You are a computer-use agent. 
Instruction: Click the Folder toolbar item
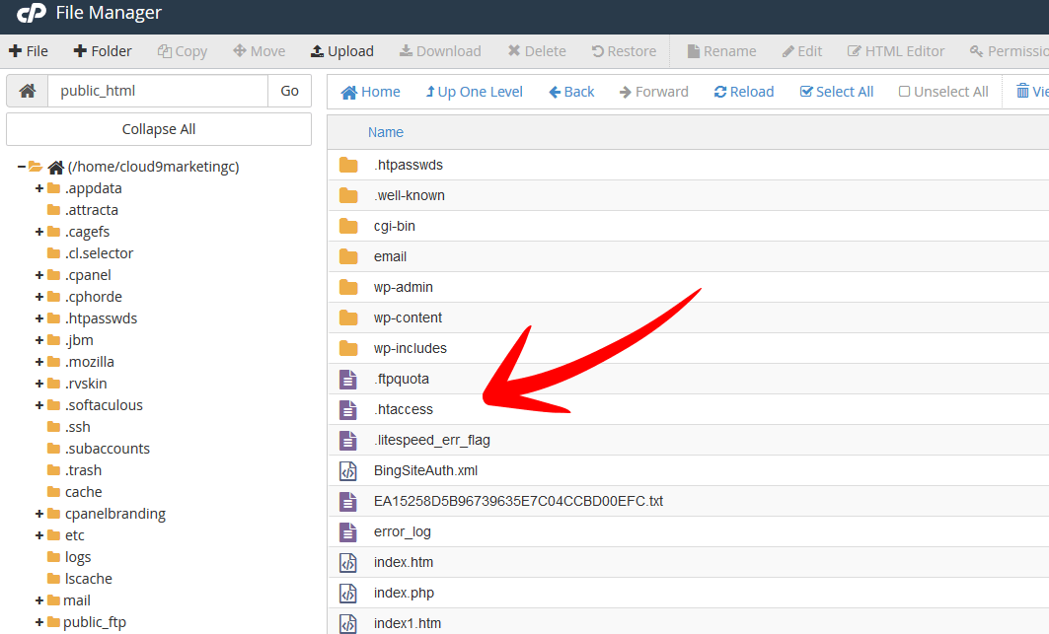102,50
